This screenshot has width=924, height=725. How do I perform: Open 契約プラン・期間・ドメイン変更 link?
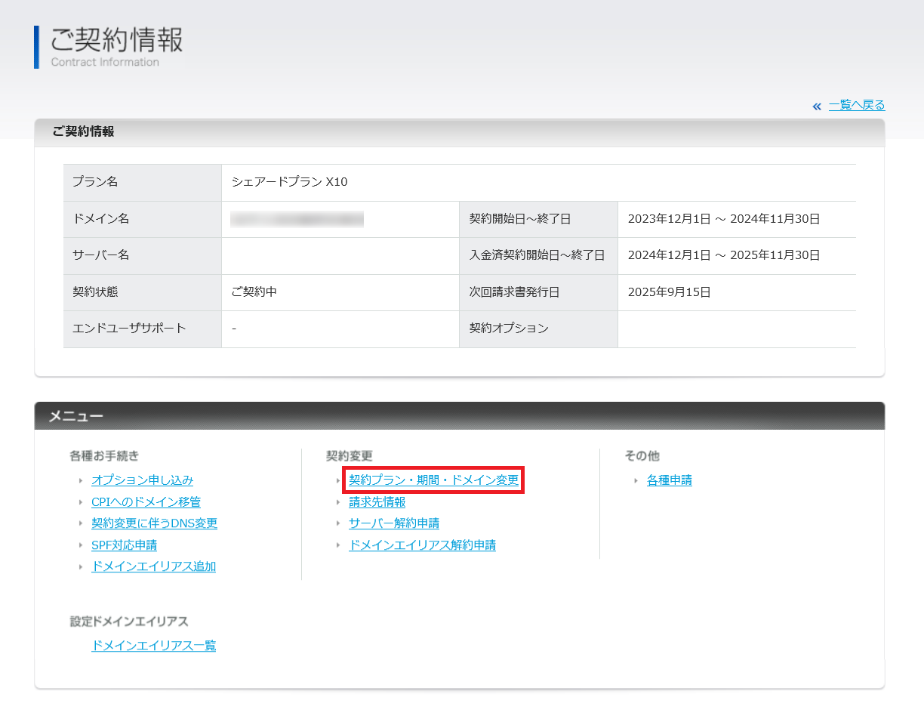point(433,480)
